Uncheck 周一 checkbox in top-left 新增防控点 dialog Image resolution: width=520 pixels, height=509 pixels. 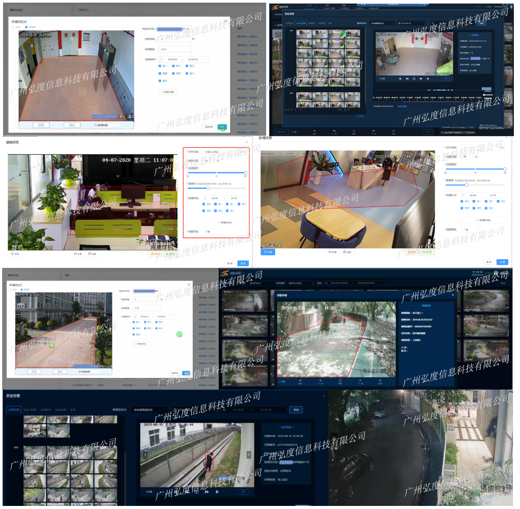(x=160, y=66)
